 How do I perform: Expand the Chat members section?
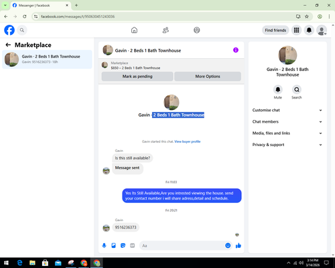[287, 122]
